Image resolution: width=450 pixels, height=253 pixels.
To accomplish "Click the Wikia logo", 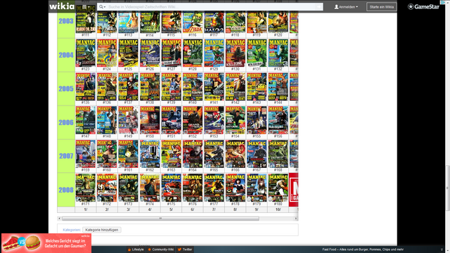I will point(62,6).
